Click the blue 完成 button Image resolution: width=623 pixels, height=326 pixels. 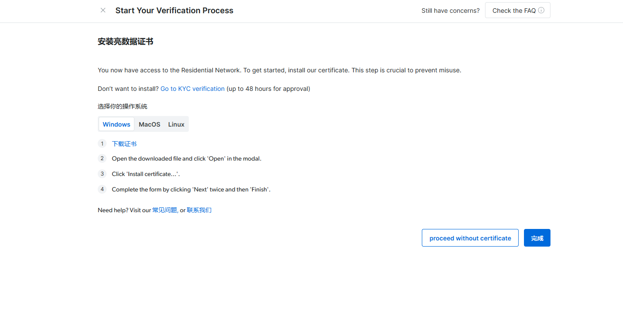coord(537,238)
